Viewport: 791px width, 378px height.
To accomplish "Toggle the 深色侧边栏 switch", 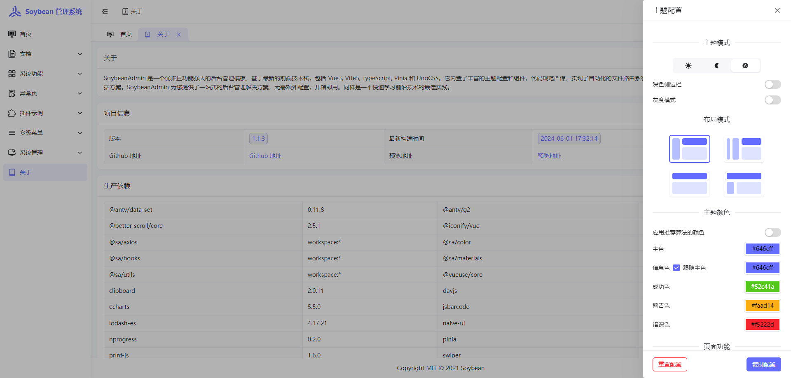I will (x=772, y=84).
